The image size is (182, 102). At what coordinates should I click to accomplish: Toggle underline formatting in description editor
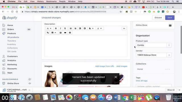point(65,28)
